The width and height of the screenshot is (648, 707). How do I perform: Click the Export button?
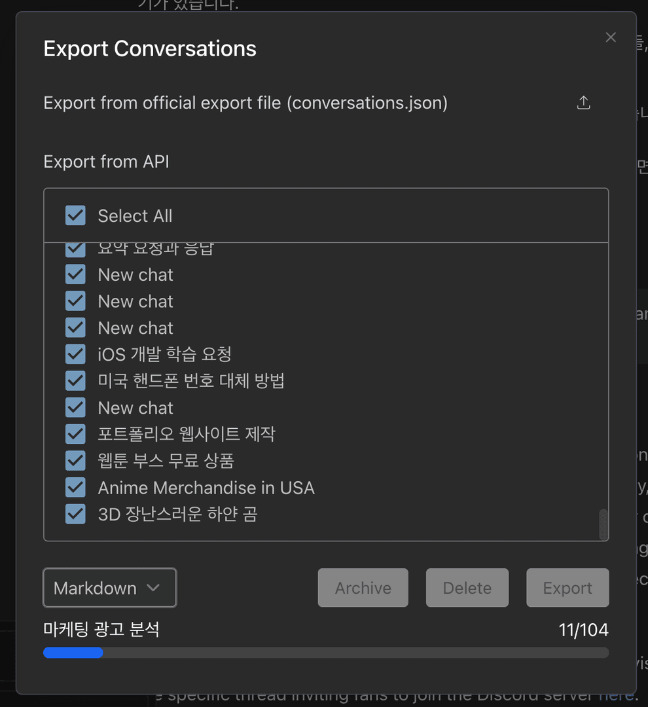(x=567, y=588)
